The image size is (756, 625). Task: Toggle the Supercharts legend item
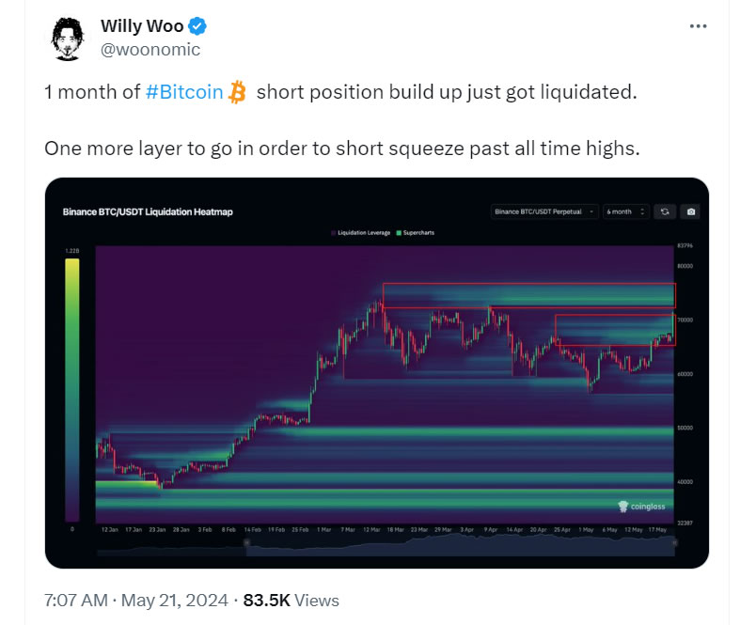pyautogui.click(x=415, y=233)
